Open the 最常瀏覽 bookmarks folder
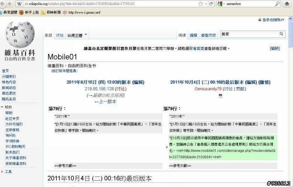293x187 pixels. (x=9, y=12)
